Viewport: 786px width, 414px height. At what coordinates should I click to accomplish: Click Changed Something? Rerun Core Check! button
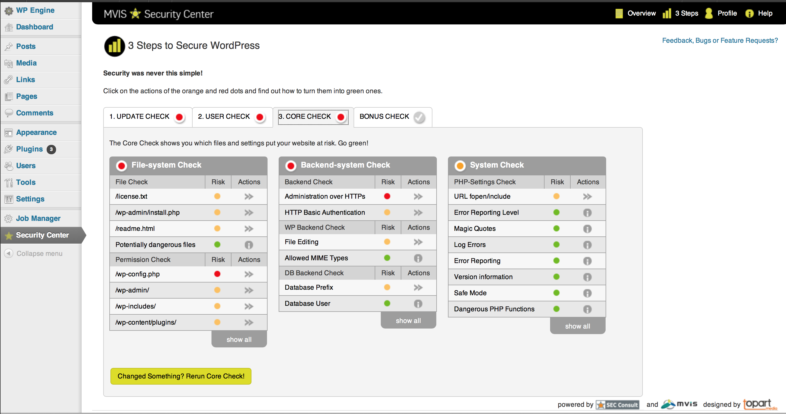point(181,376)
